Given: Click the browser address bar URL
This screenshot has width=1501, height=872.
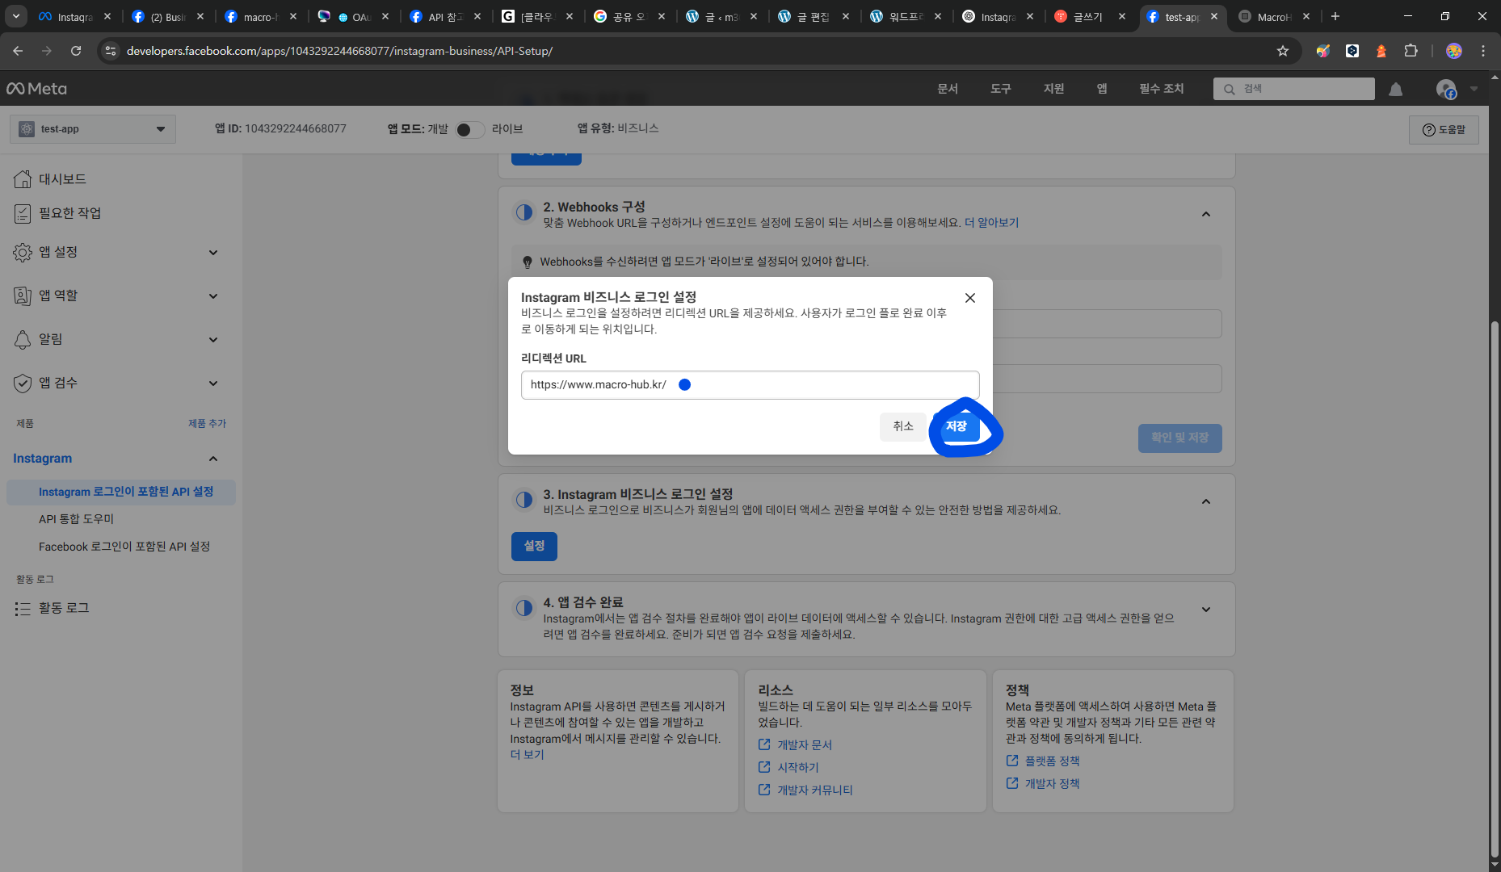Looking at the screenshot, I should [339, 51].
